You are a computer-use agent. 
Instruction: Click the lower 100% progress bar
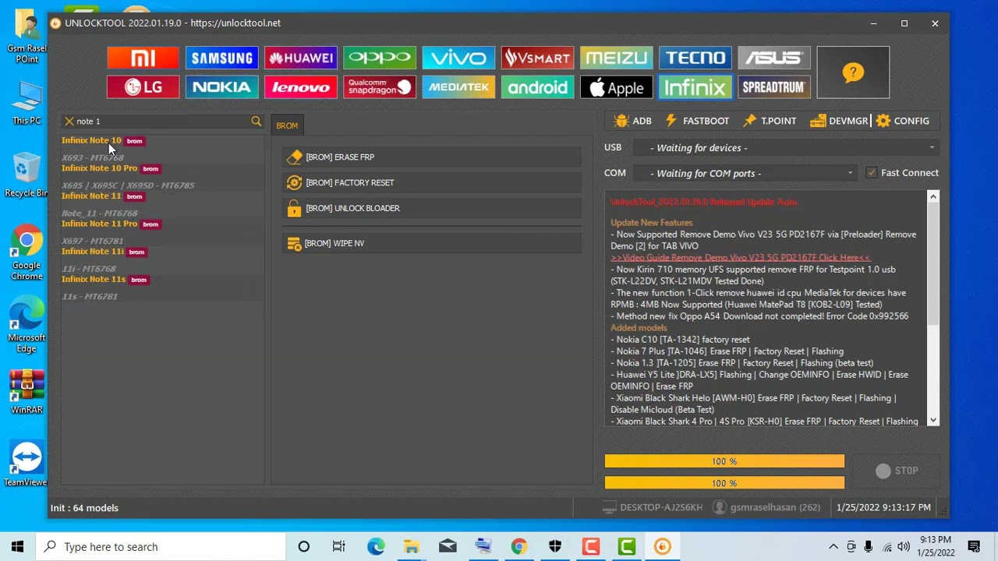click(x=724, y=483)
